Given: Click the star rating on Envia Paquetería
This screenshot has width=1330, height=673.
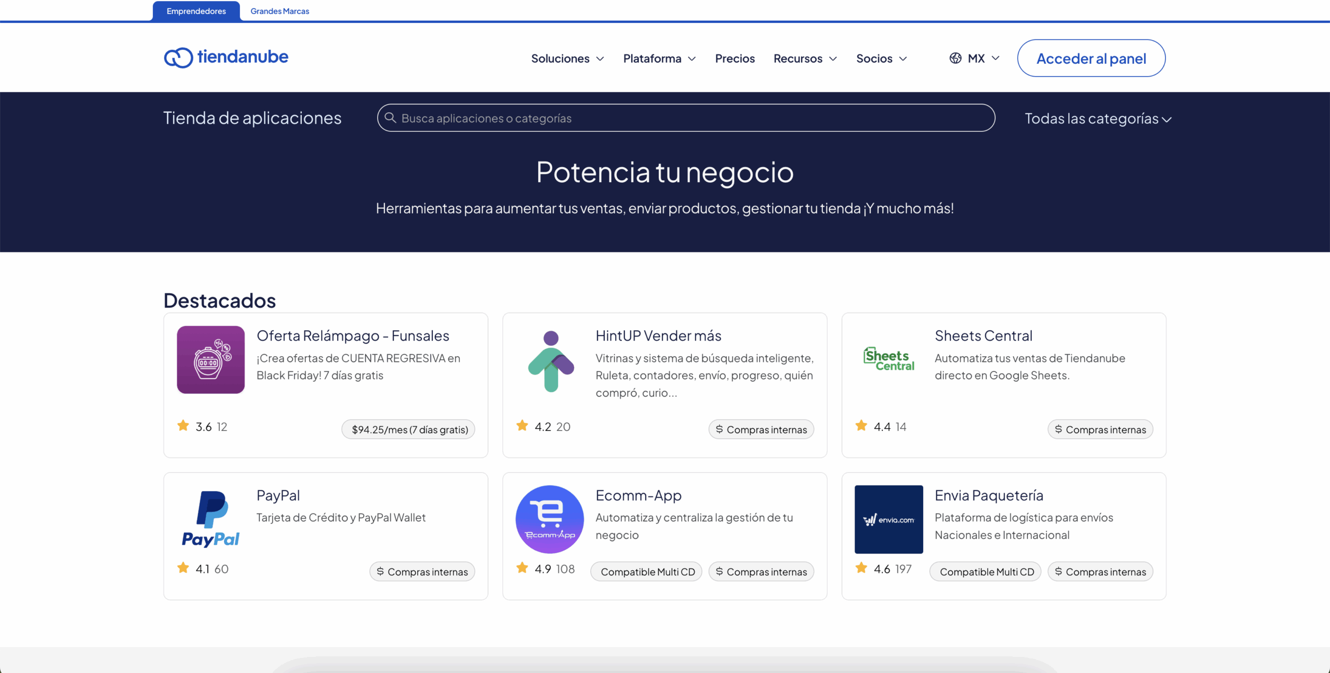Looking at the screenshot, I should [861, 568].
